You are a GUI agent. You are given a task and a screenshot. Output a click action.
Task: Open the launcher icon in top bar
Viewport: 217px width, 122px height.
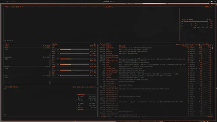(x=2, y=1)
